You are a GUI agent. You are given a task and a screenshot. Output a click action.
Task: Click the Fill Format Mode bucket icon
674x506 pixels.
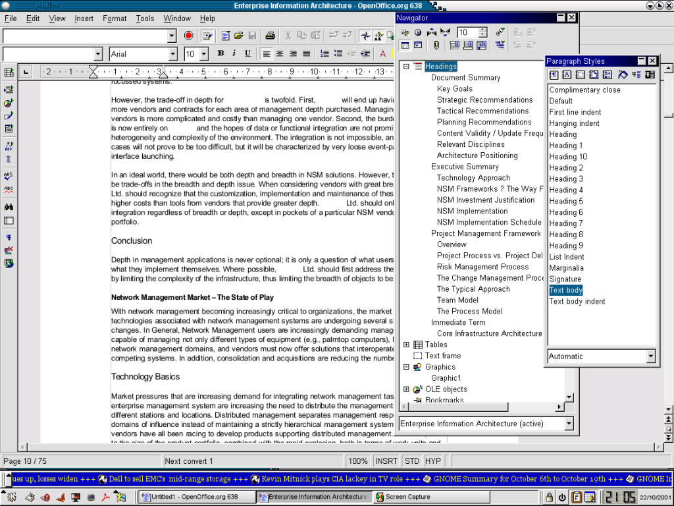[622, 75]
